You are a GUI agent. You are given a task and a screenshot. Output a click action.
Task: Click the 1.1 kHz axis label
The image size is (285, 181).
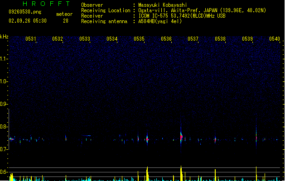pos(4,59)
